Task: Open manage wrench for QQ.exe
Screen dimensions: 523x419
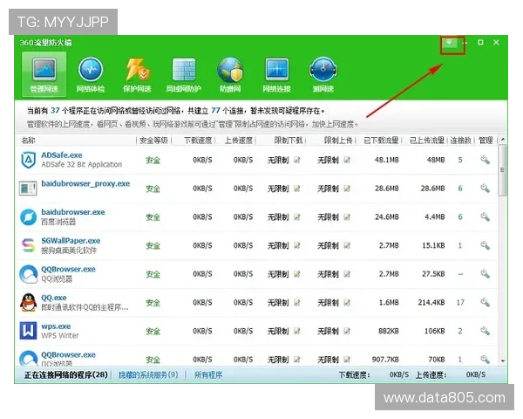Action: pos(485,302)
